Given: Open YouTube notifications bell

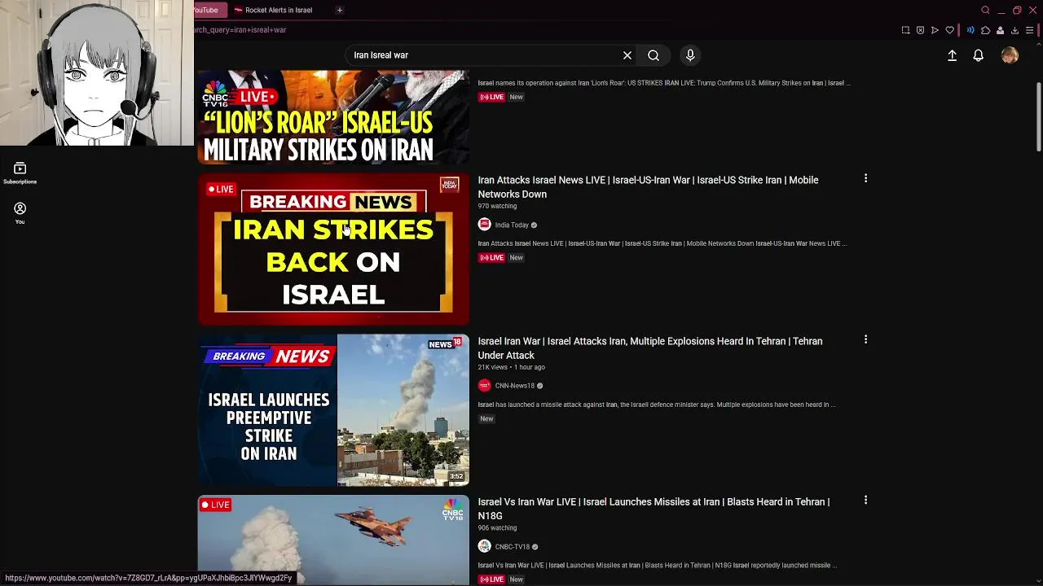Looking at the screenshot, I should tap(978, 55).
